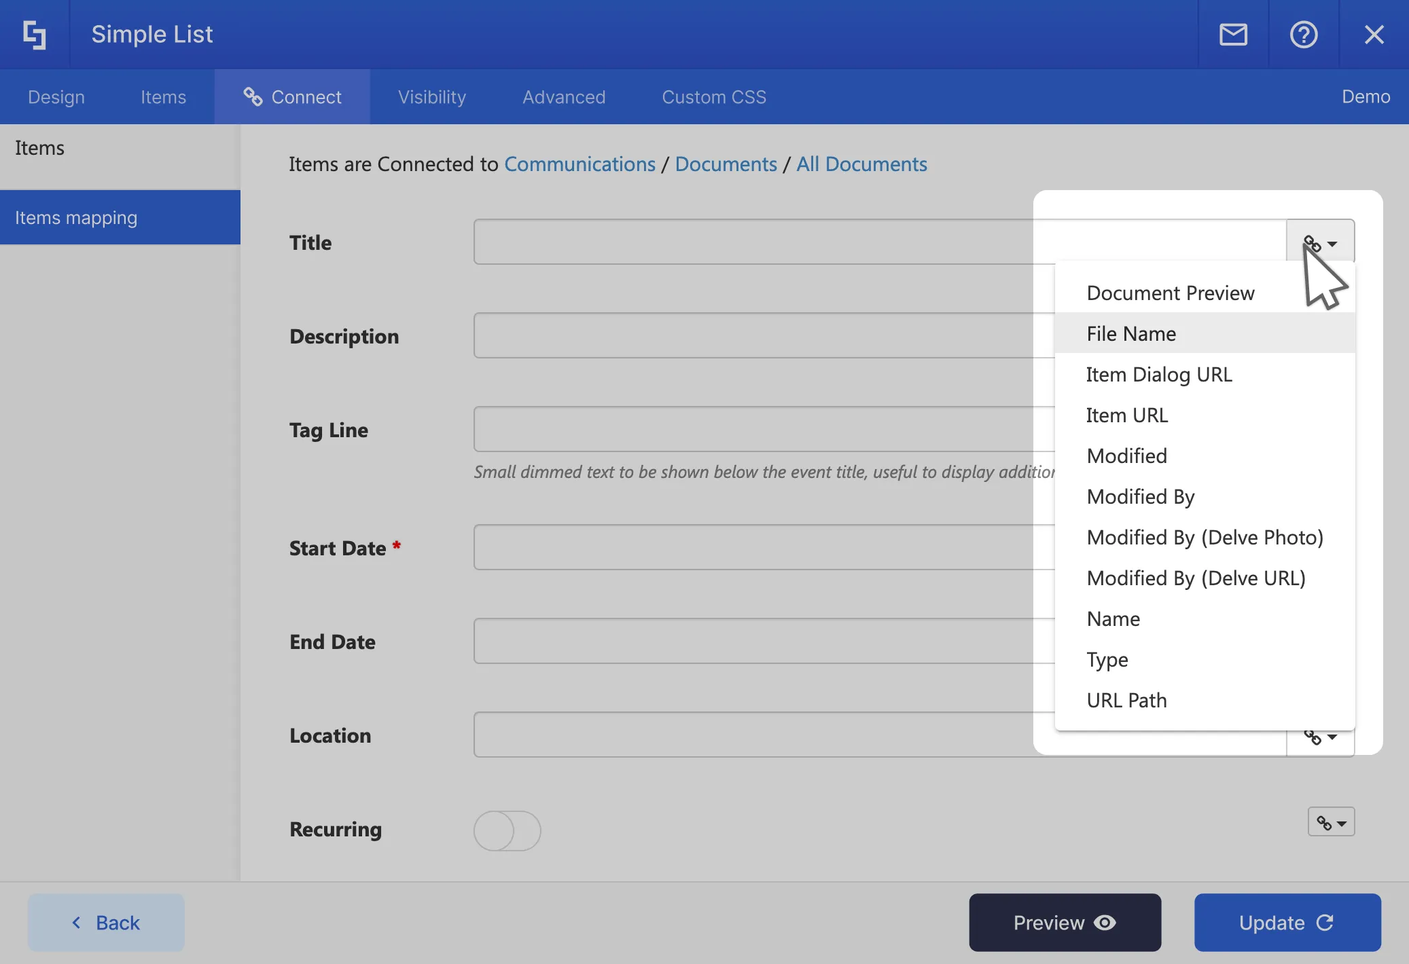Click the Update button
Image resolution: width=1409 pixels, height=964 pixels.
[1287, 923]
